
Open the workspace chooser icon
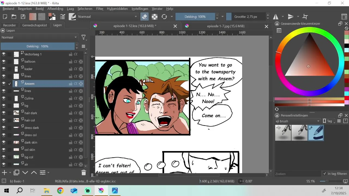point(344,17)
